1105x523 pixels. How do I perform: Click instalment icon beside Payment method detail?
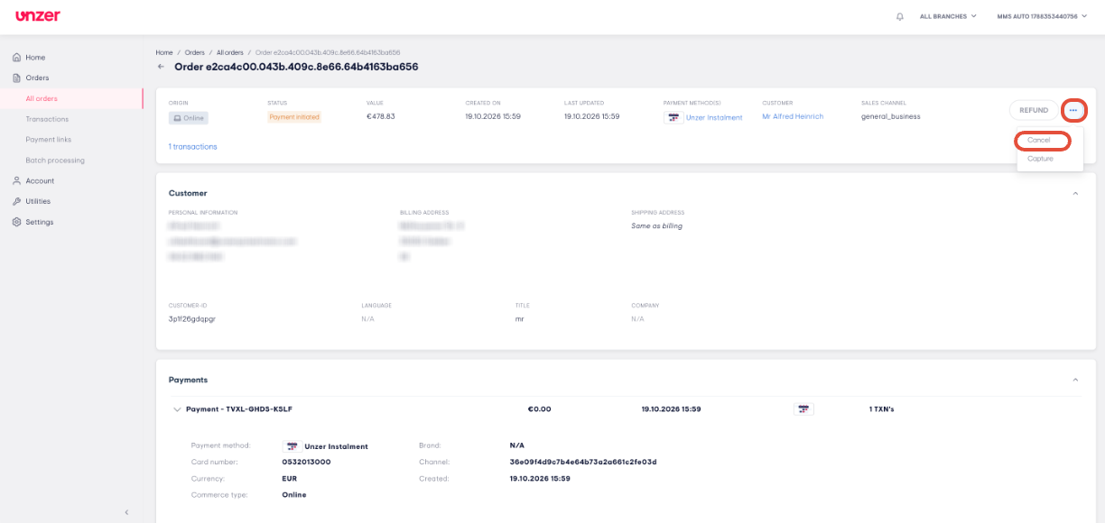[291, 446]
